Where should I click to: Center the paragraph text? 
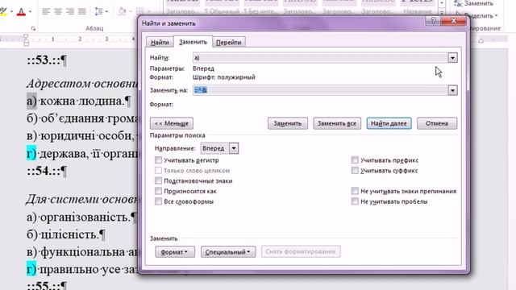(58, 11)
